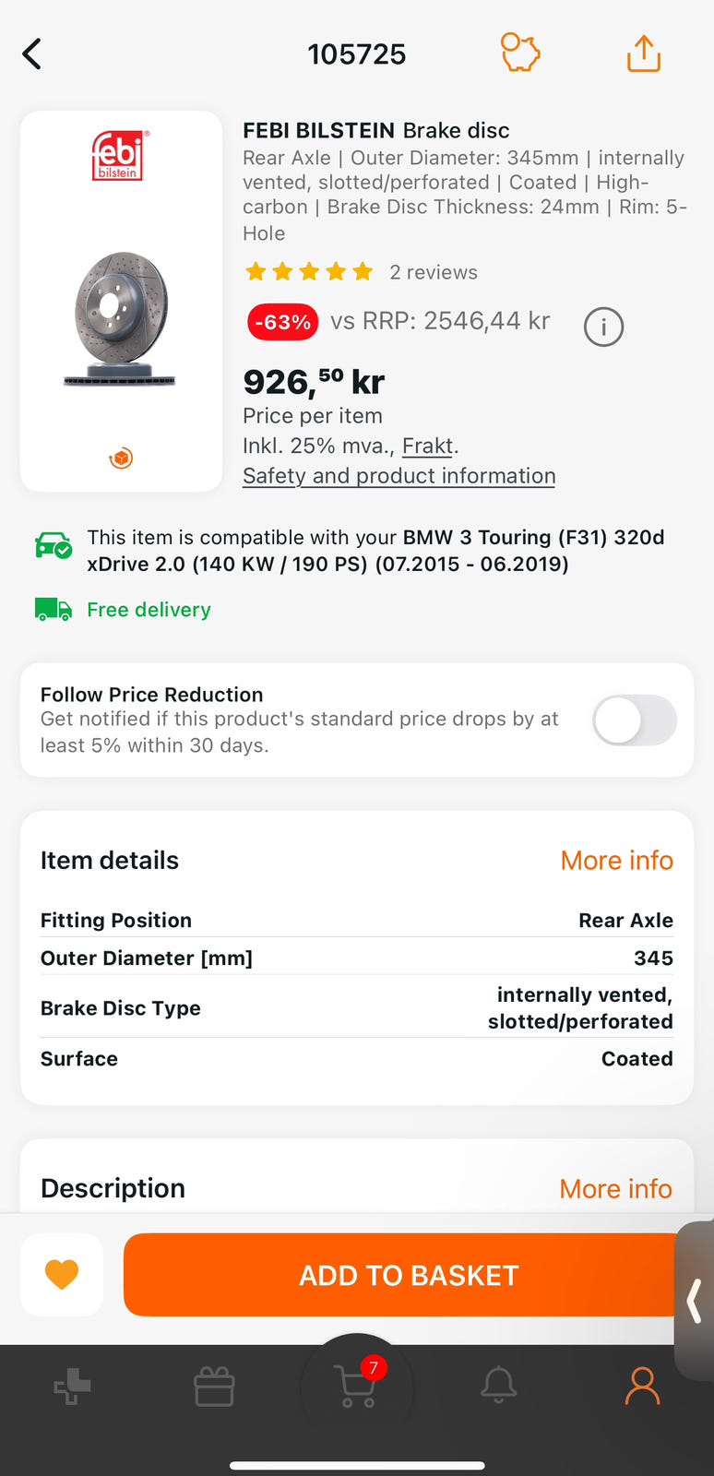This screenshot has width=714, height=1476.
Task: Open the Frakt shipping link
Action: point(427,446)
